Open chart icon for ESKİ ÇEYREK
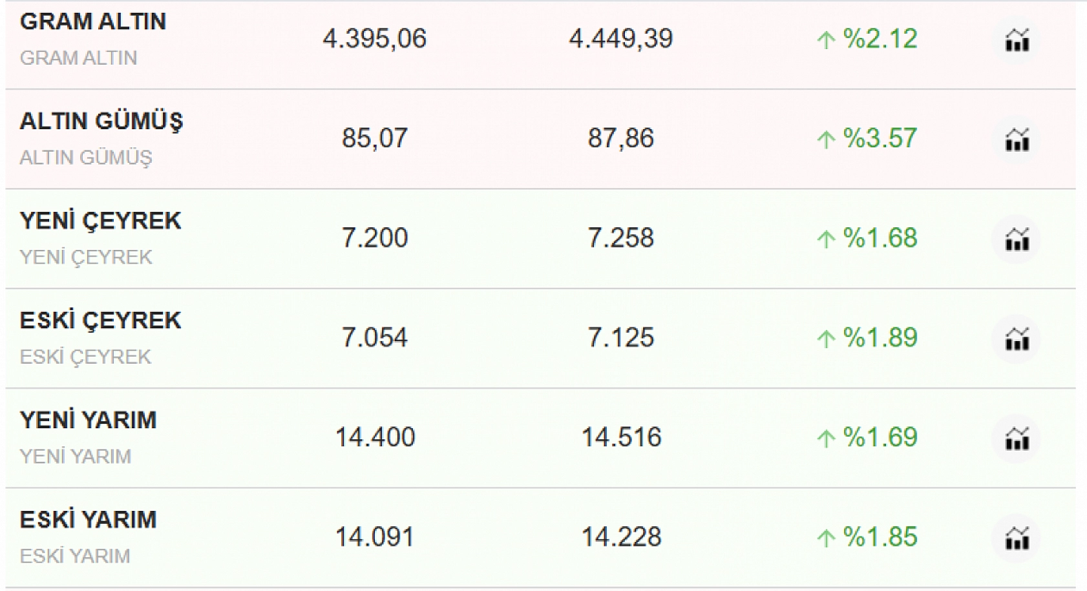 coord(1017,339)
